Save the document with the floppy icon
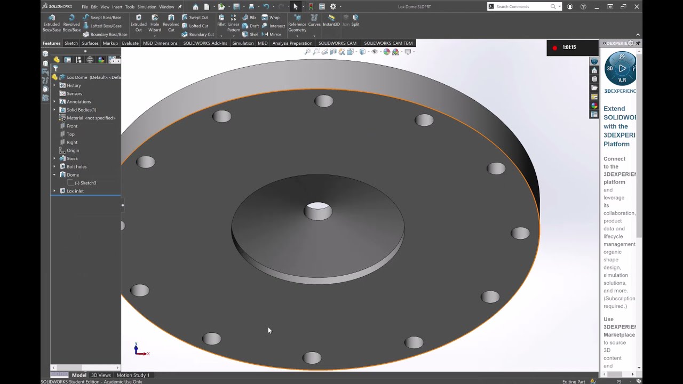Screen dimensions: 683x384 coord(236,6)
